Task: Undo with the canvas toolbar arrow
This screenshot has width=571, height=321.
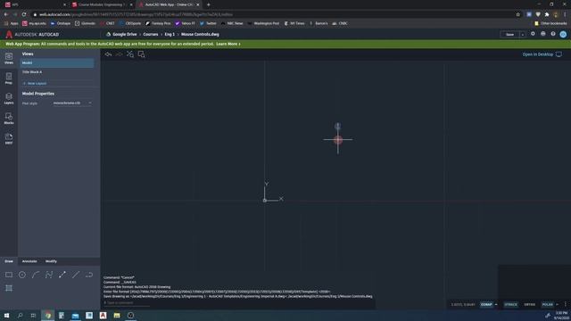Action: click(x=109, y=54)
